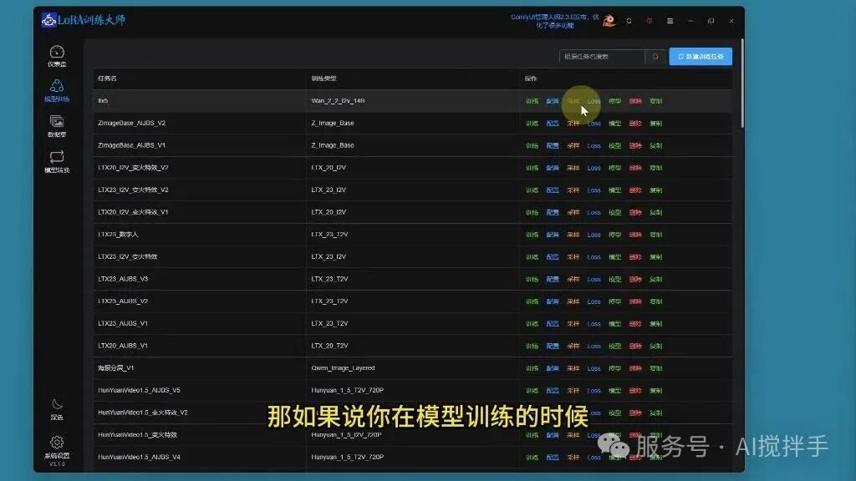Select the 海报分层_V1 task name
The height and width of the screenshot is (481, 856).
pos(115,368)
